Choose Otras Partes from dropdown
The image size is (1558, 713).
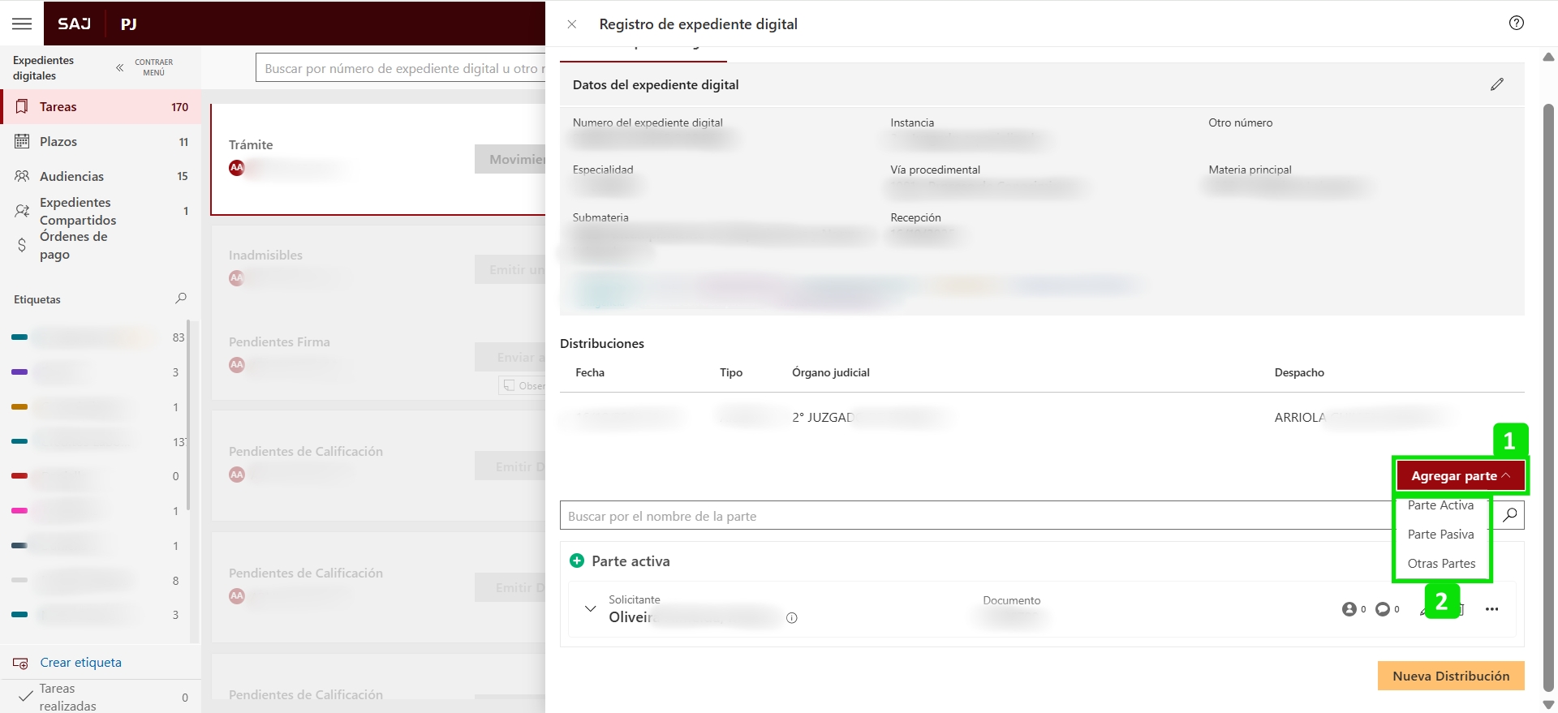click(x=1441, y=563)
